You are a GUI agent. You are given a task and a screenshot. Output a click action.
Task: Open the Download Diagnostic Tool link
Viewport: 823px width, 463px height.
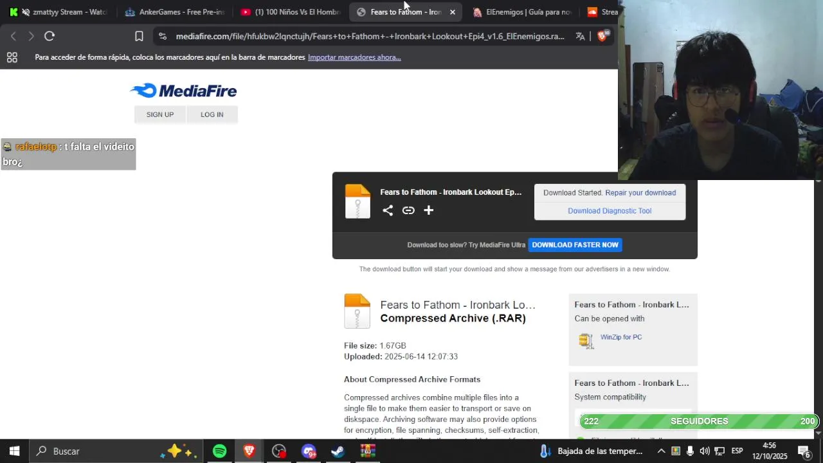coord(610,211)
